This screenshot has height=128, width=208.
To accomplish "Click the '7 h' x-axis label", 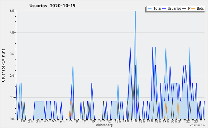I will (x=70, y=121).
